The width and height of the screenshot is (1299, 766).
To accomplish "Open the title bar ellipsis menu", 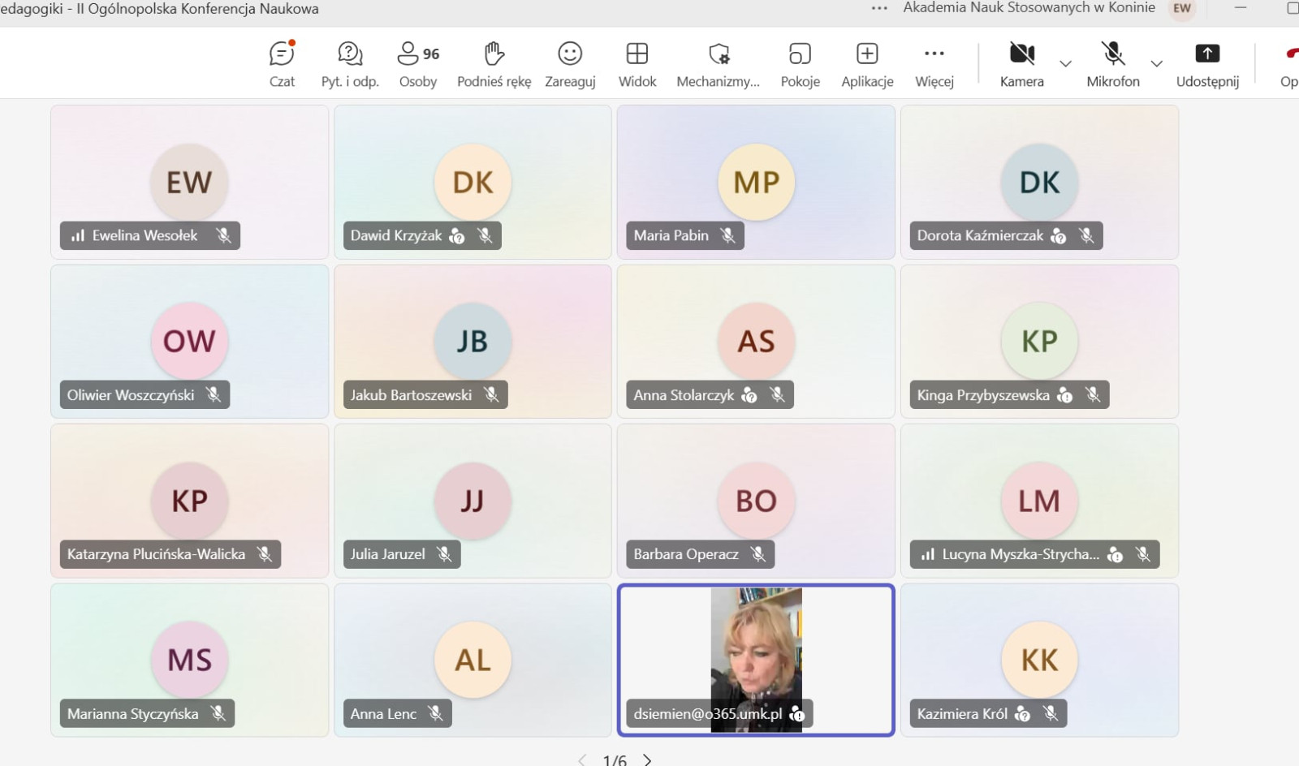I will (879, 9).
